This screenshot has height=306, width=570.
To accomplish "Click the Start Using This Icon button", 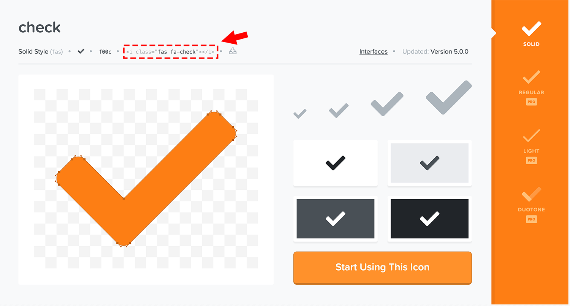I will tap(382, 267).
